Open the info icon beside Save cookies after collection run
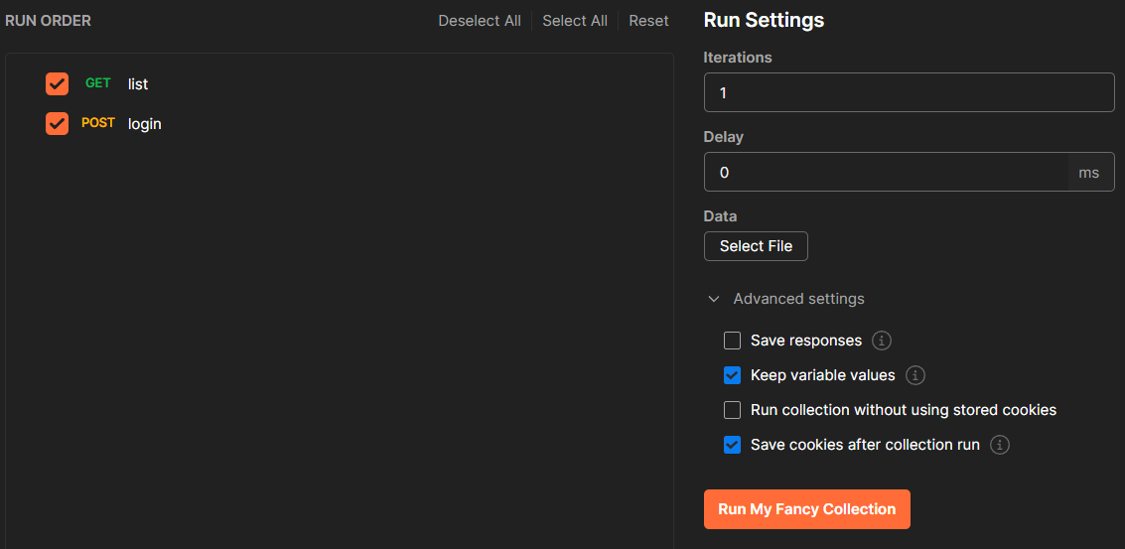 click(1000, 445)
